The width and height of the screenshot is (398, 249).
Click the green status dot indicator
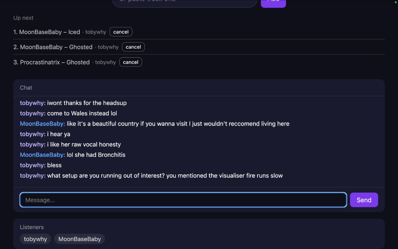click(x=396, y=2)
